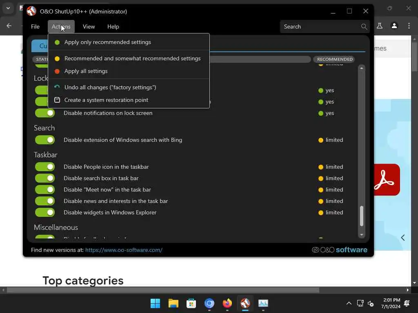Choose Apply all settings
The image size is (418, 313).
(x=129, y=71)
